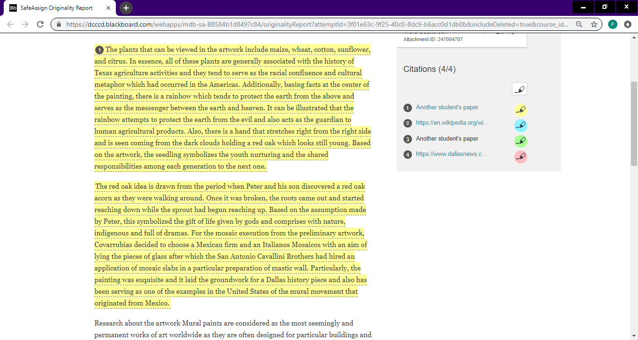This screenshot has width=638, height=340.
Task: Select 'Another student's paper' citation 3
Action: point(447,139)
